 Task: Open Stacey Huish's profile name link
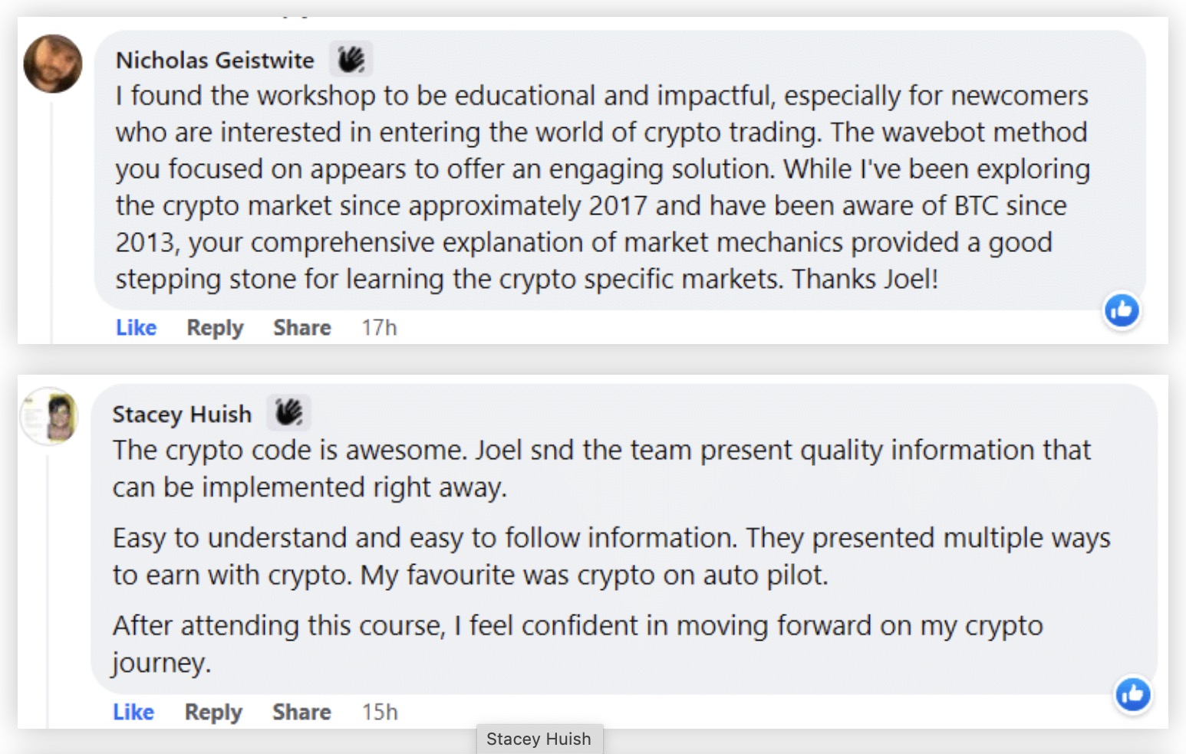tap(182, 415)
